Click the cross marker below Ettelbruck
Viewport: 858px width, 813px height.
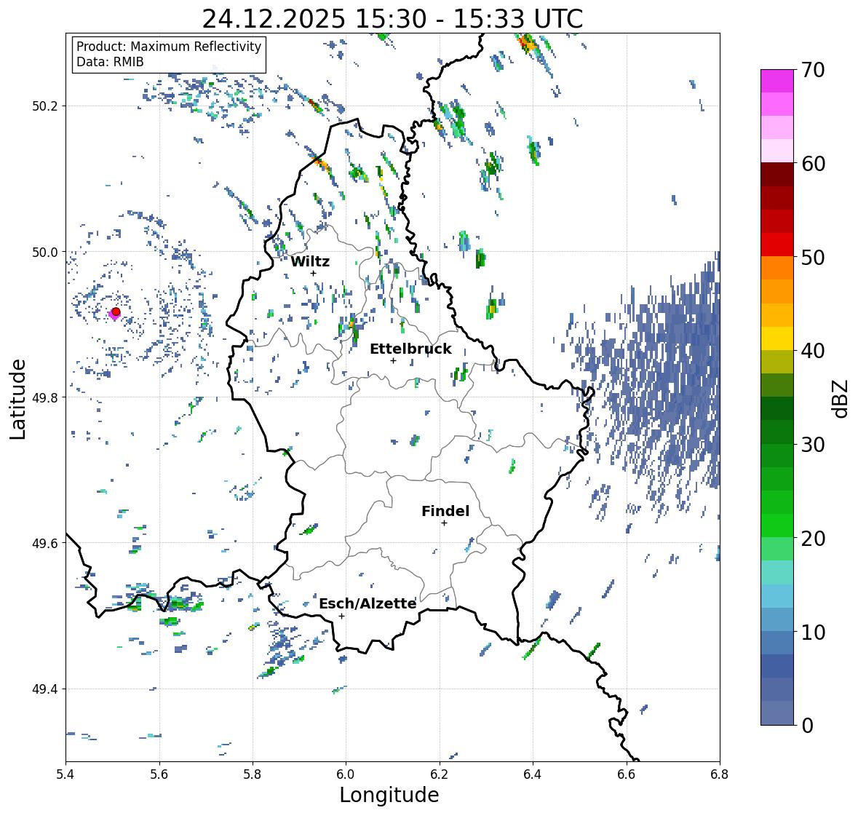[393, 360]
